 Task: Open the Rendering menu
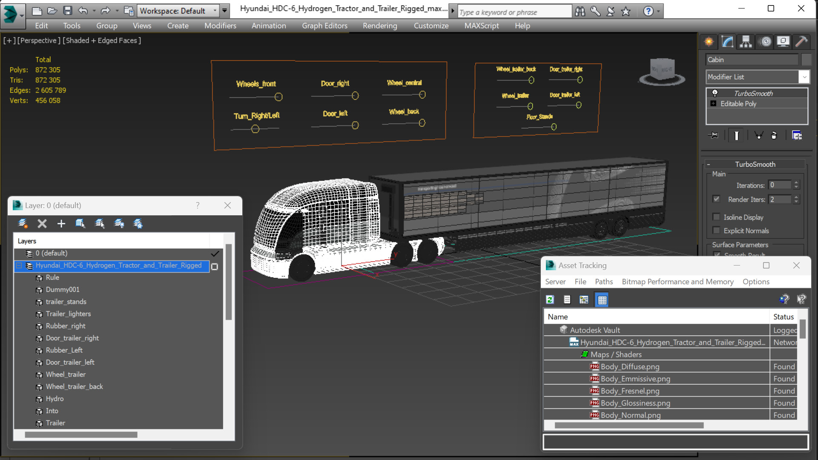(380, 26)
